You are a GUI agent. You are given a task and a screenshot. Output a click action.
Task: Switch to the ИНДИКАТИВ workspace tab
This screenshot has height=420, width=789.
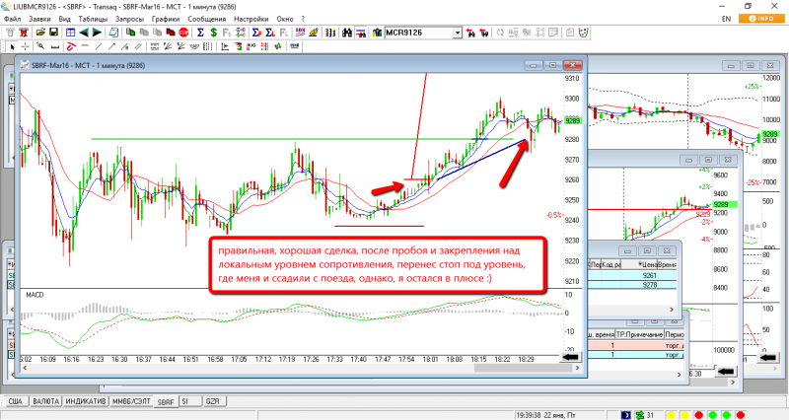(86, 401)
